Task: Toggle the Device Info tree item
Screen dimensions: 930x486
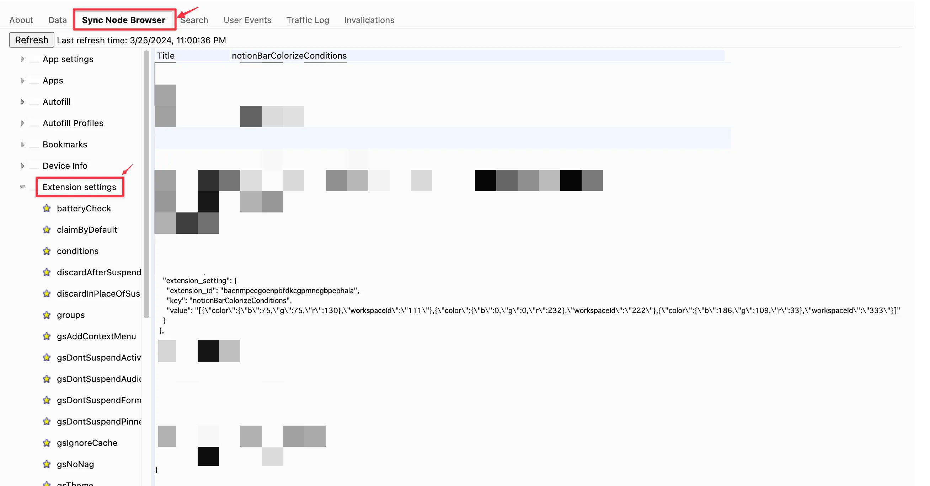Action: 22,165
